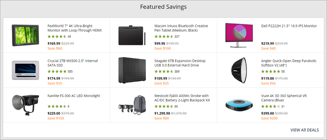Select the Crucial MX500 SSD product image
Image resolution: width=327 pixels, height=140 pixels.
(x=25, y=70)
